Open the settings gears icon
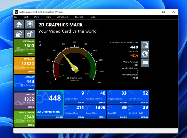This screenshot has width=187, height=138. [30, 34]
